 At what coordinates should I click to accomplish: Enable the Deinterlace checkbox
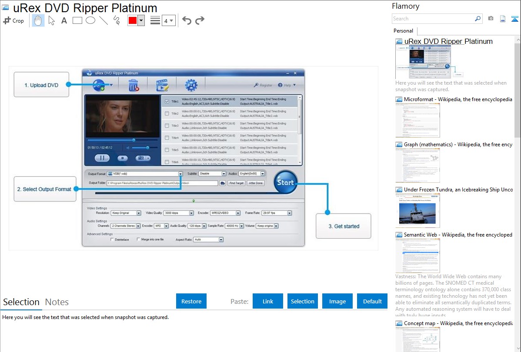click(112, 239)
